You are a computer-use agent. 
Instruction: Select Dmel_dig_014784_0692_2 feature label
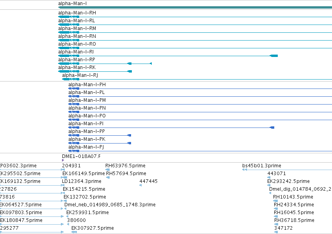pos(300,189)
